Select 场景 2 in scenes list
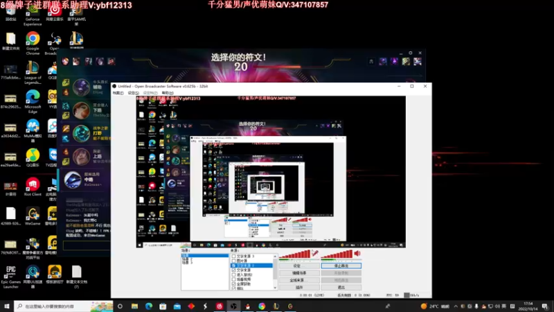554x312 pixels. [x=187, y=259]
